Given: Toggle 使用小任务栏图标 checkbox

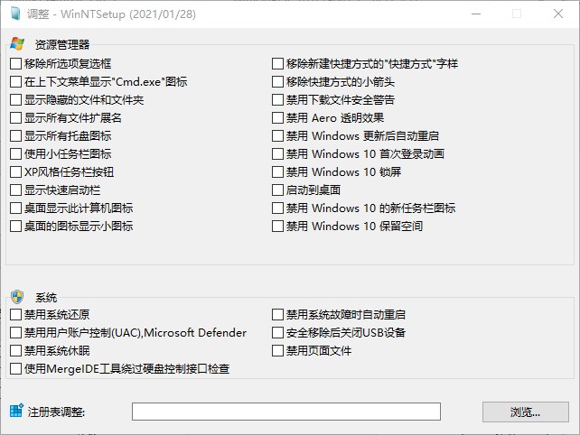Looking at the screenshot, I should pos(15,153).
